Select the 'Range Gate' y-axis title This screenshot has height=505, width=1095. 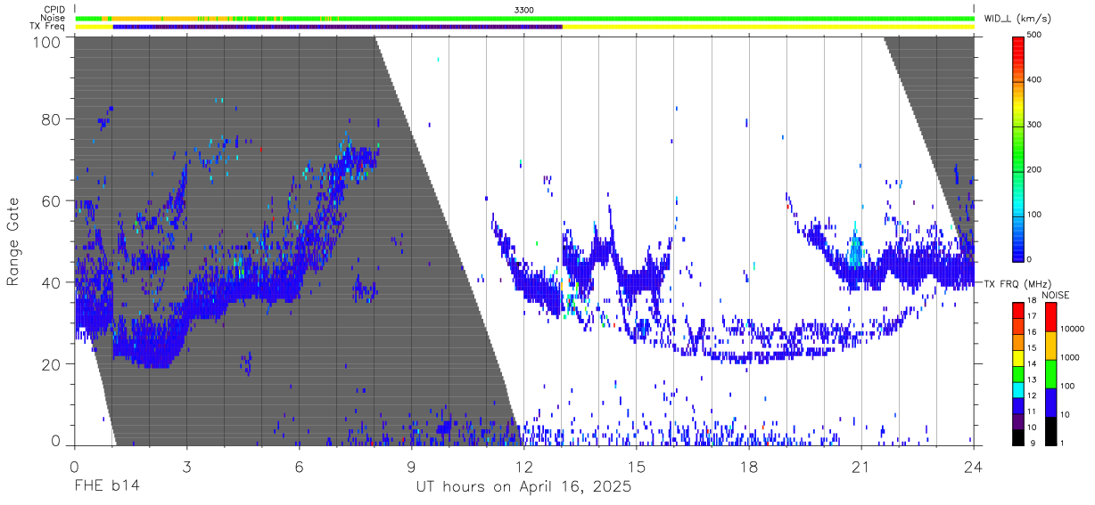coord(14,241)
